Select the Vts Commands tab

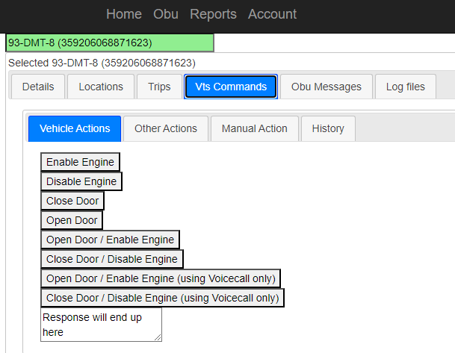tap(231, 87)
